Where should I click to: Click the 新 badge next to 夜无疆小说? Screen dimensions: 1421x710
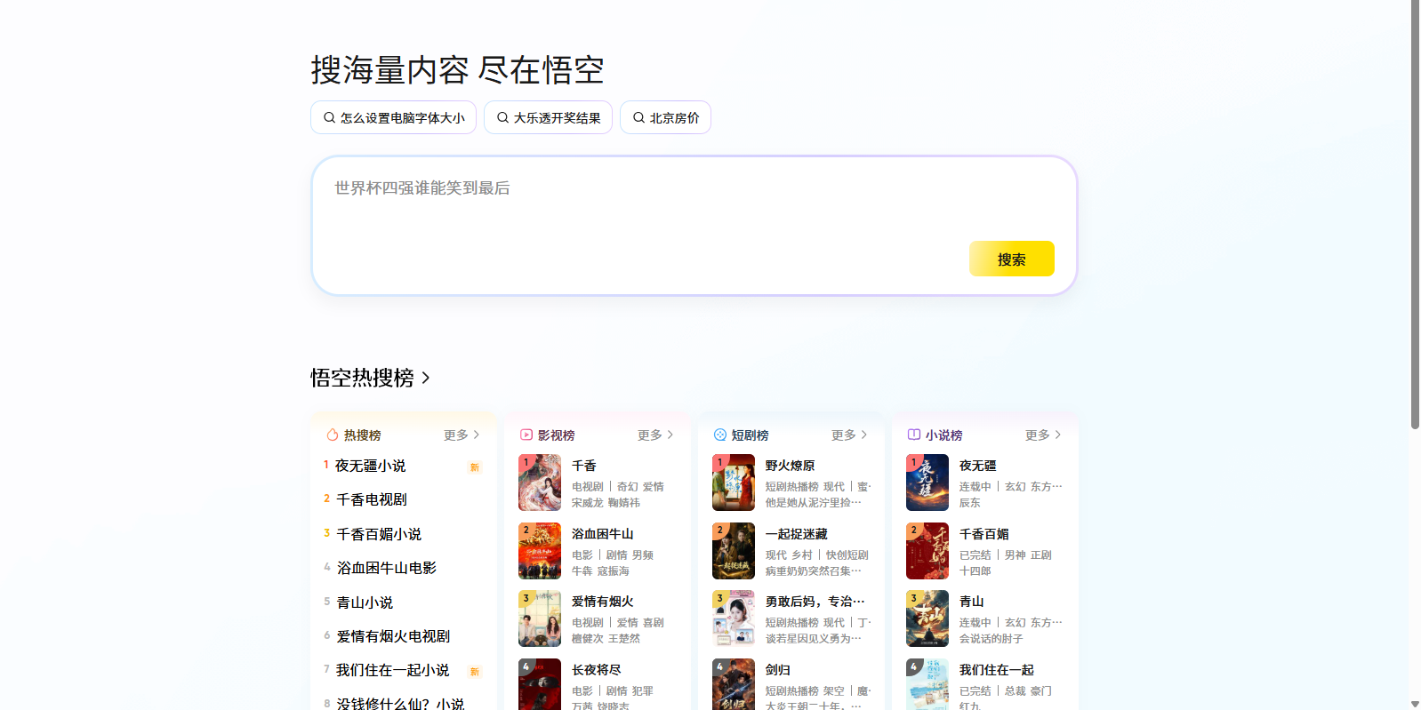475,467
